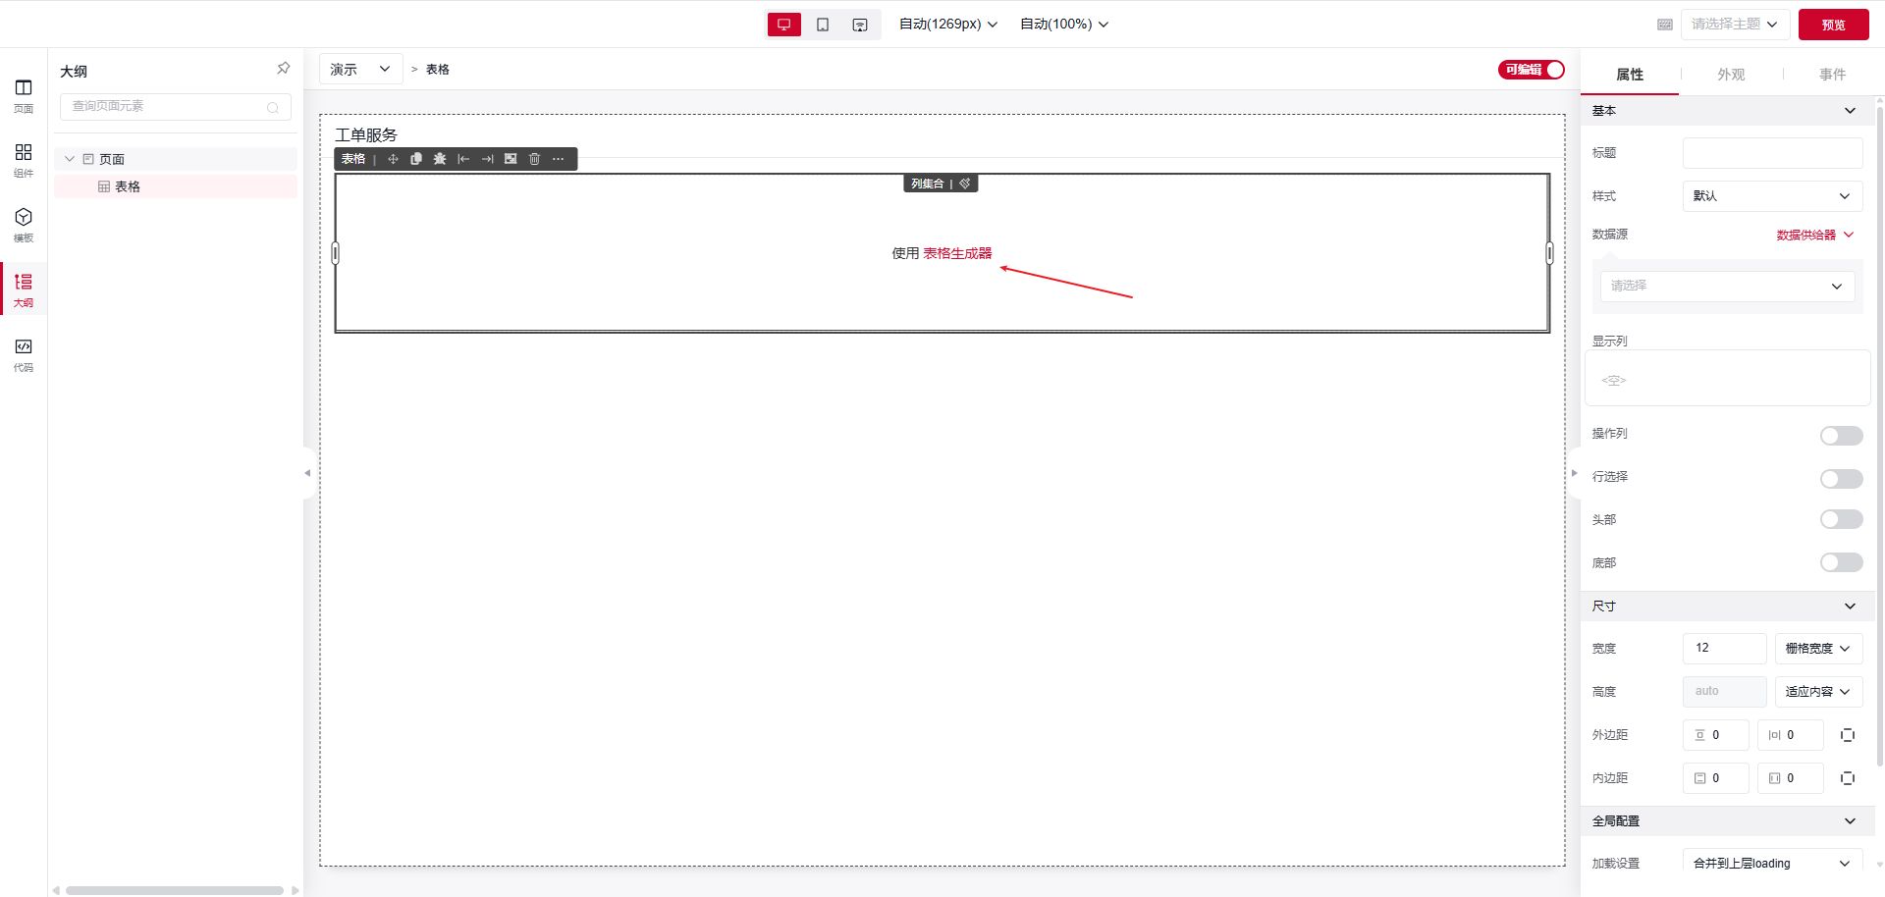This screenshot has height=897, width=1885.
Task: Click the 标题 title input field
Action: [1772, 153]
